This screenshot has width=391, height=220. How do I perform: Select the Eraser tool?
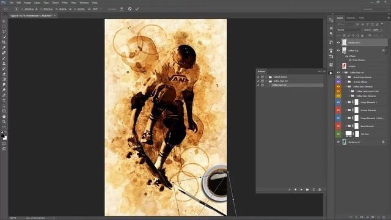4,74
